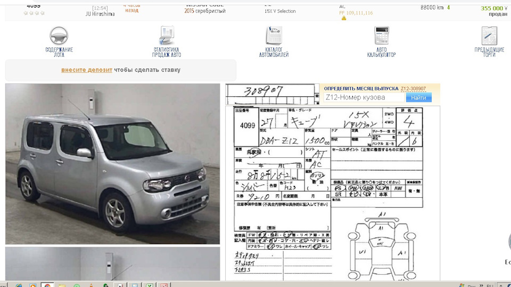
Task: Click the Z12-308907 chassis link
Action: (413, 89)
